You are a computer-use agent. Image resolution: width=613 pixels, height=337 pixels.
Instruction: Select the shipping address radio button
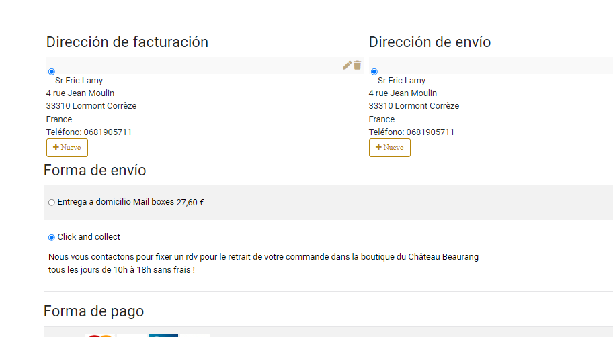374,71
